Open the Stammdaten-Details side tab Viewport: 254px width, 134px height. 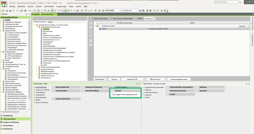coord(252,24)
